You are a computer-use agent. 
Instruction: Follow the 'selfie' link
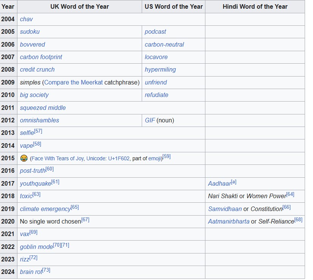[27, 133]
